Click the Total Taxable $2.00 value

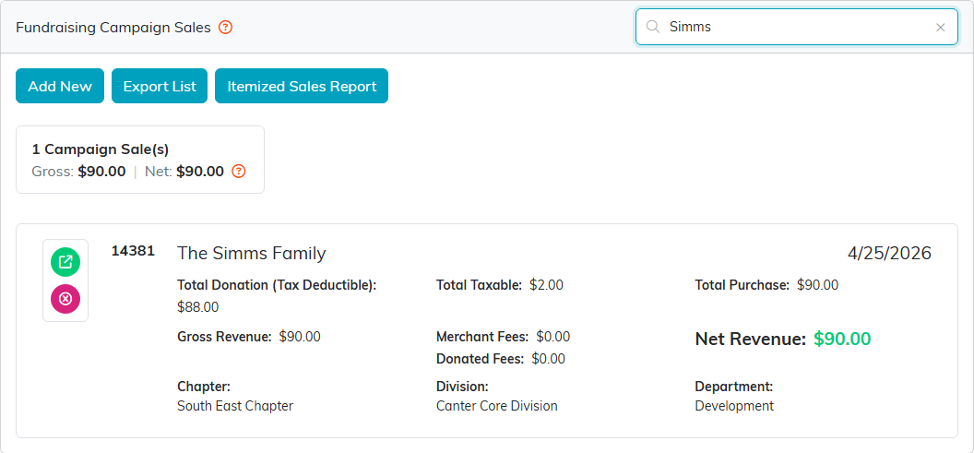pyautogui.click(x=547, y=285)
